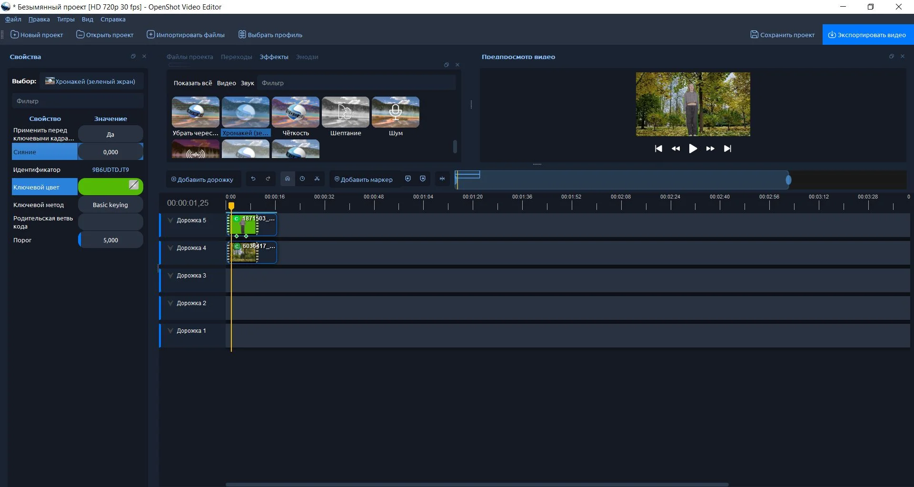Toggle the snapping magnet tool

(x=288, y=179)
